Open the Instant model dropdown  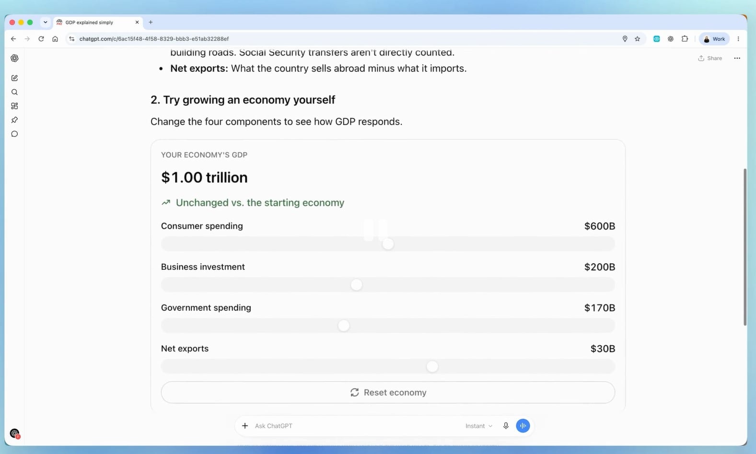478,426
